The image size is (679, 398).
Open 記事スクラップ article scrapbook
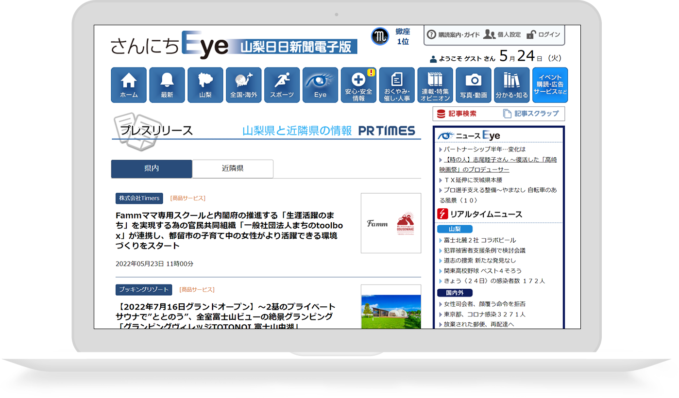(x=531, y=114)
